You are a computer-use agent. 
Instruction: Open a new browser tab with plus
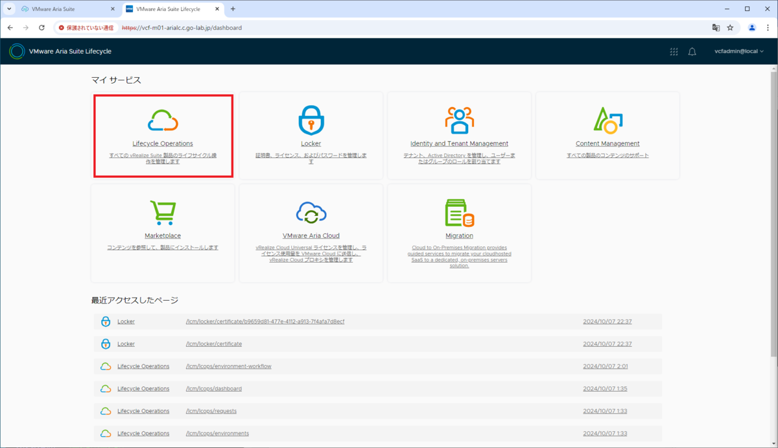pyautogui.click(x=233, y=9)
